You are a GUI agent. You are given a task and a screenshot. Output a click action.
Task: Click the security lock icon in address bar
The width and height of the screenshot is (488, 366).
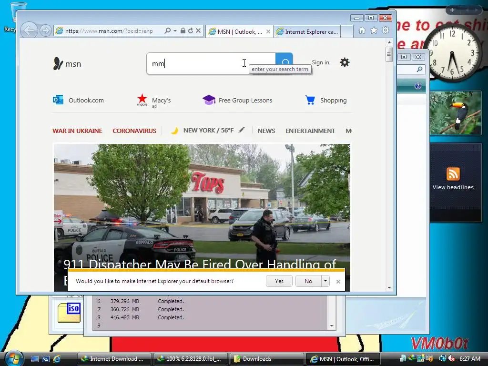183,30
